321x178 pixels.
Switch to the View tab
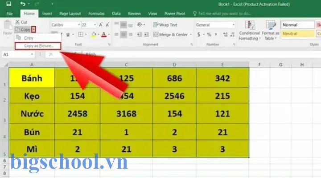[152, 13]
